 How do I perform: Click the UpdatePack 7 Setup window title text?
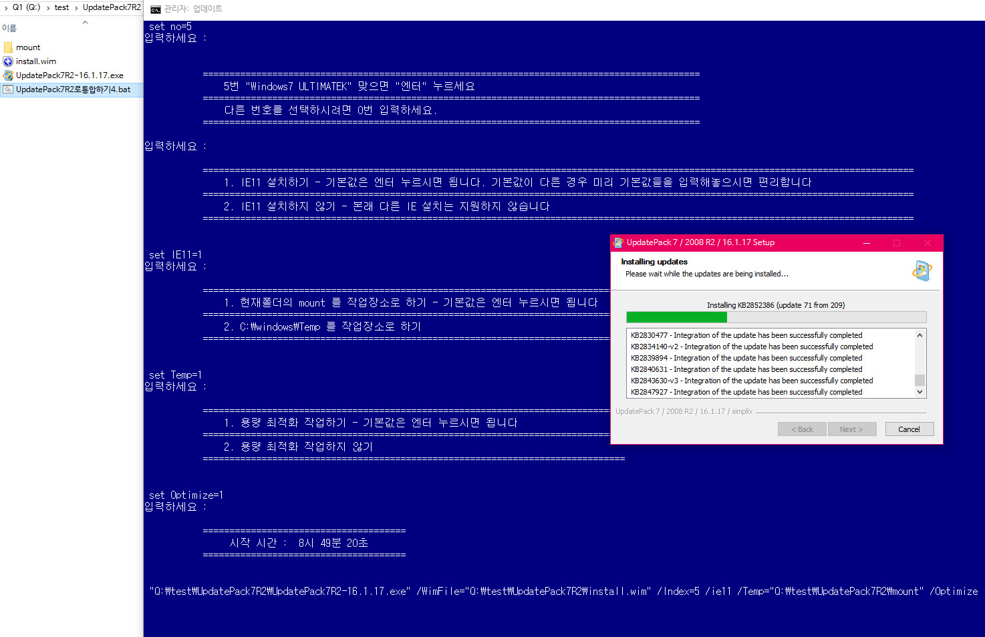click(x=700, y=242)
